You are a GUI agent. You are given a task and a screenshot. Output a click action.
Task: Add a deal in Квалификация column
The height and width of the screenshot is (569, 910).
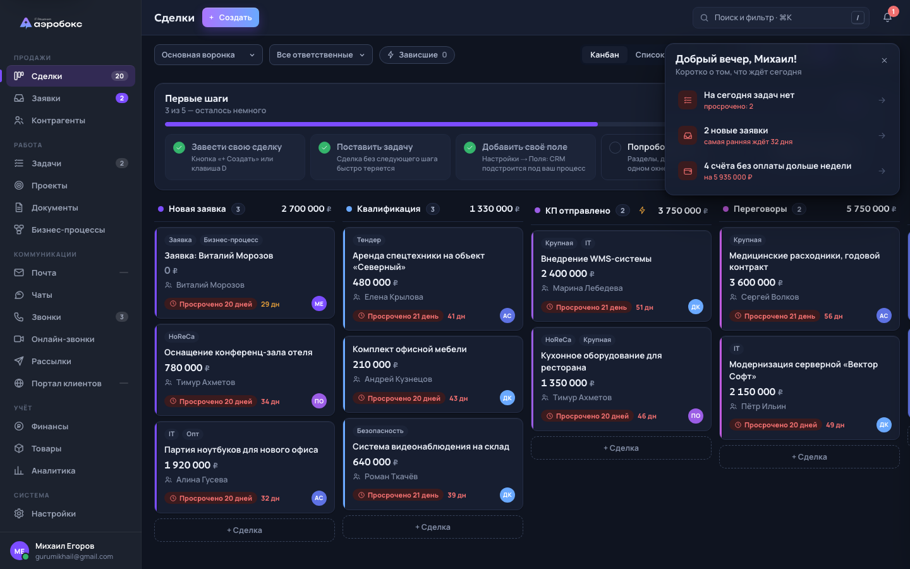point(433,527)
